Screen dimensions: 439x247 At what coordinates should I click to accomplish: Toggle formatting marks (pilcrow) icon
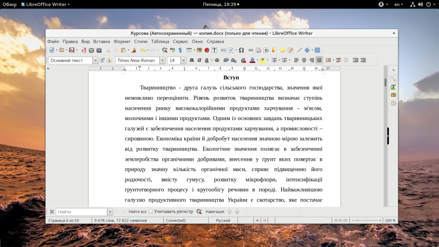pos(180,50)
